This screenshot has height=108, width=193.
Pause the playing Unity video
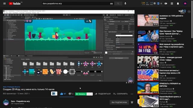click(x=69, y=46)
